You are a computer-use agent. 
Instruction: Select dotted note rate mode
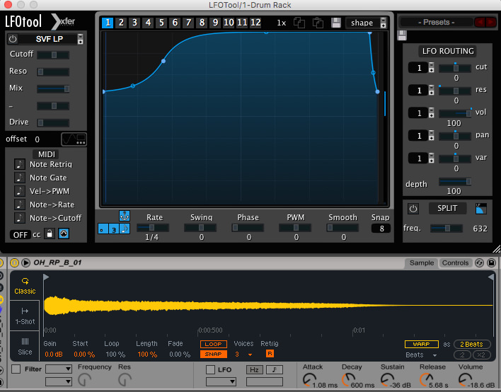[x=103, y=229]
